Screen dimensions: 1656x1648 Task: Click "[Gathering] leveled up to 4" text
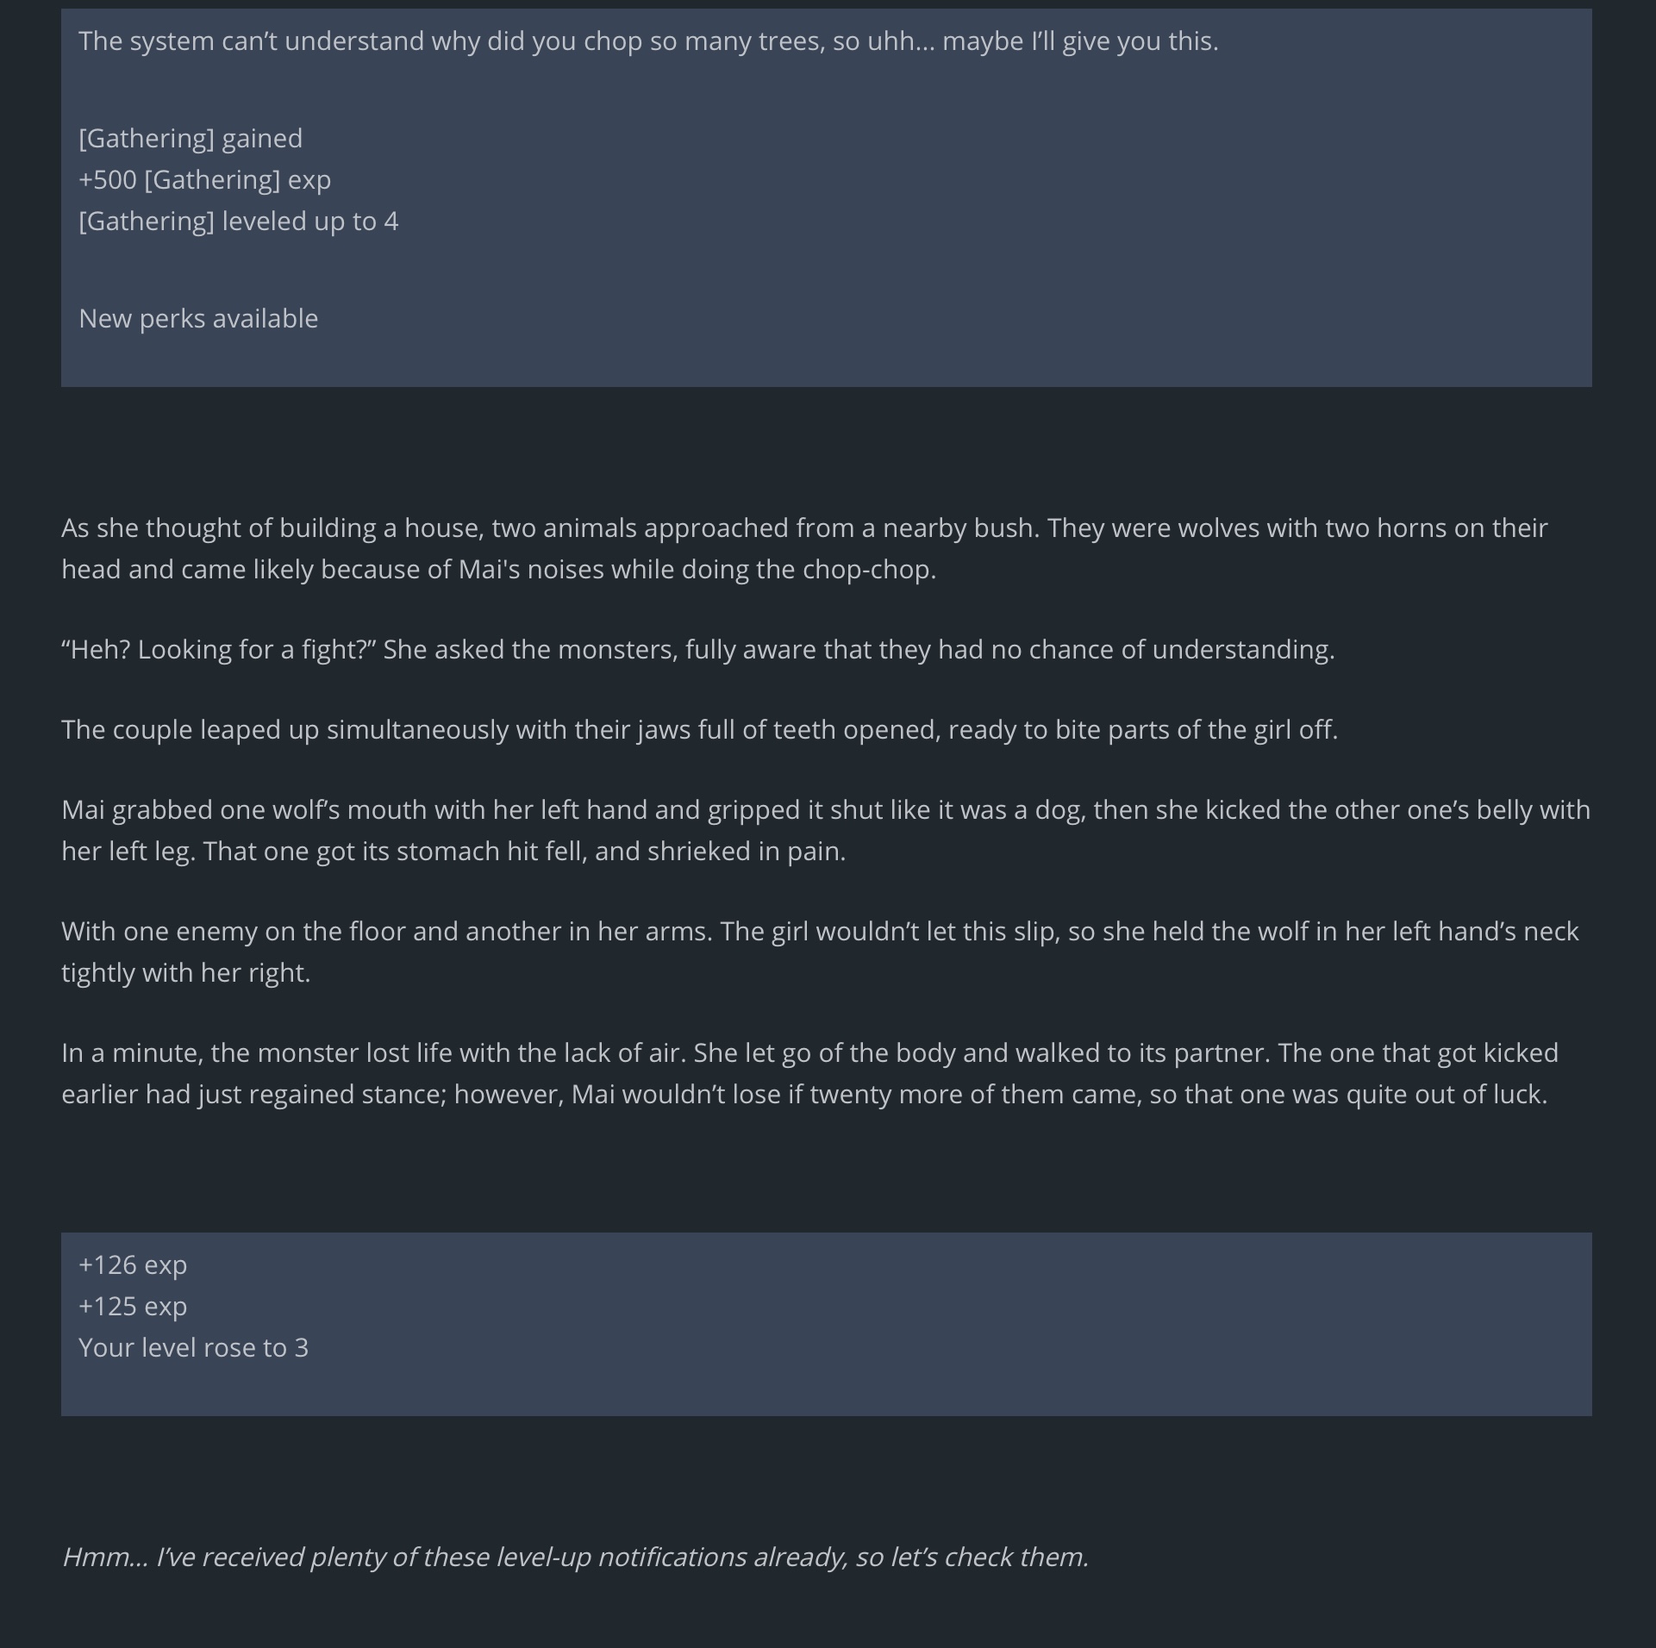coord(238,222)
